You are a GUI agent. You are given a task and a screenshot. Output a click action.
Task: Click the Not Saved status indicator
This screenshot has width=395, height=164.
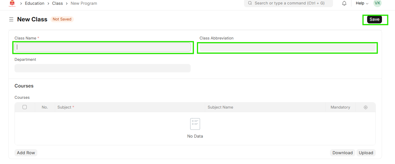pyautogui.click(x=62, y=19)
